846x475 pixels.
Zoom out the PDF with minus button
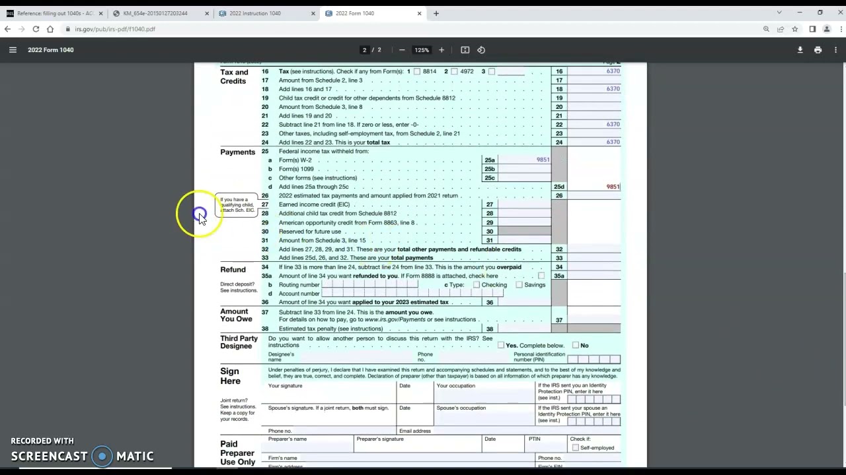click(x=402, y=50)
